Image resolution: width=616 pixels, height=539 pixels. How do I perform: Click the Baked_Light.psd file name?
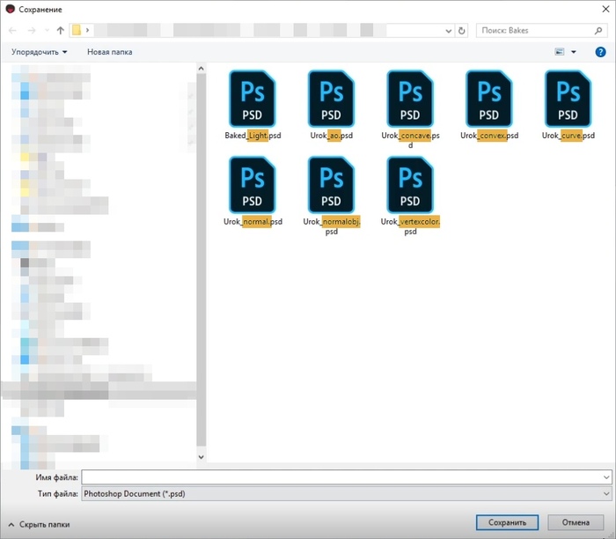(253, 136)
